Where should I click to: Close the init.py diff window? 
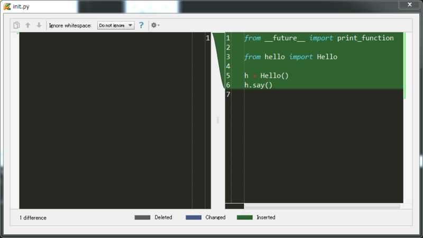tap(409, 4)
